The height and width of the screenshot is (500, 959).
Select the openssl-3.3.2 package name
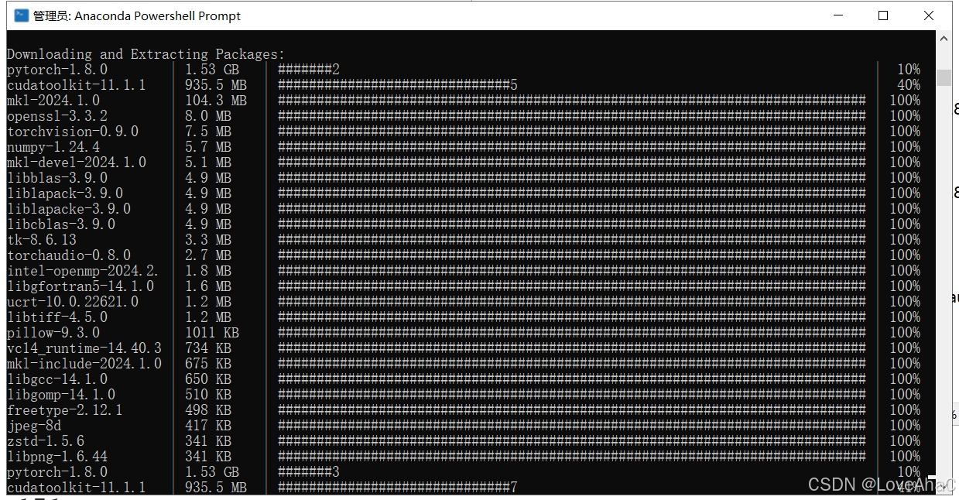coord(57,116)
